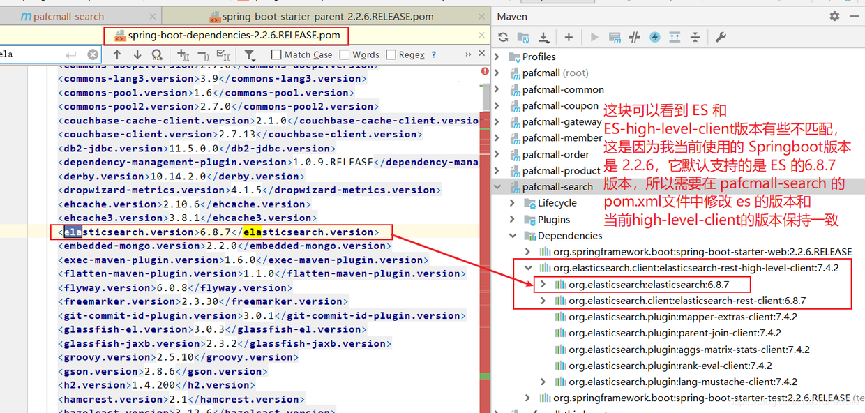Show more find bar options chevron
Image resolution: width=865 pixels, height=413 pixels.
click(x=467, y=54)
